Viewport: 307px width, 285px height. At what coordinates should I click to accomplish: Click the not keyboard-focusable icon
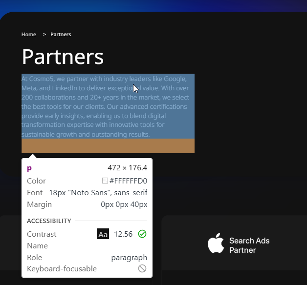click(x=142, y=268)
